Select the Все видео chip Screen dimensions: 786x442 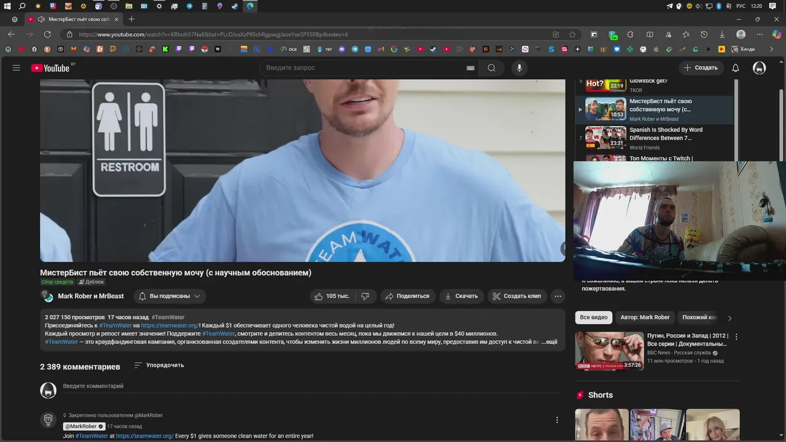(x=594, y=317)
